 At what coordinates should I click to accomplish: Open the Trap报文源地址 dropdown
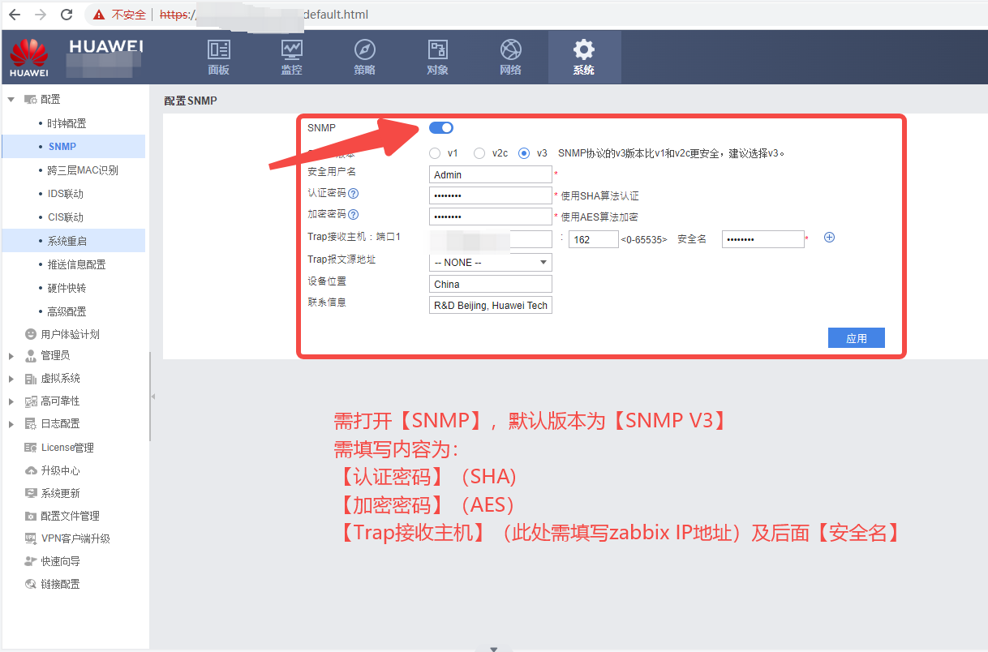[491, 263]
